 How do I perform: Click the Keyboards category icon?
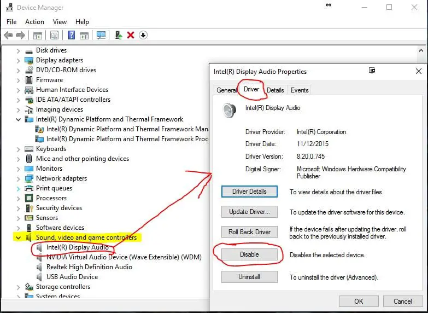pyautogui.click(x=29, y=149)
